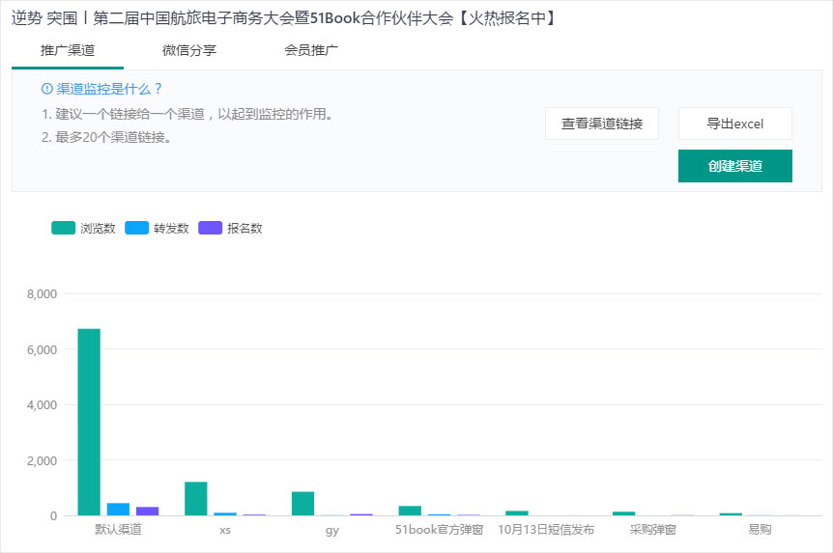Click the purple 报名数 legend swatch

coord(210,228)
